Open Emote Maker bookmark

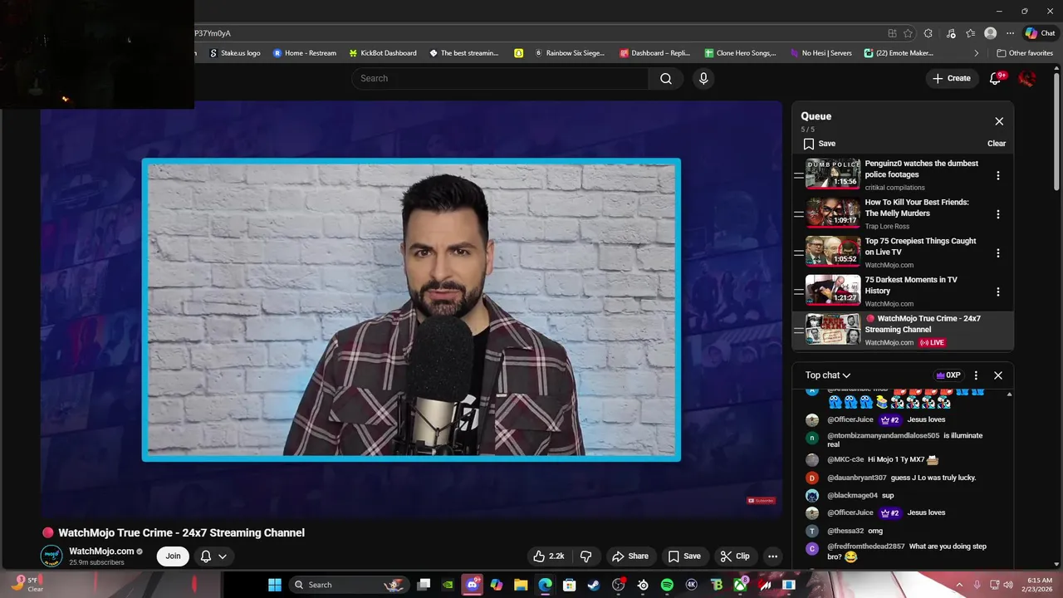899,53
